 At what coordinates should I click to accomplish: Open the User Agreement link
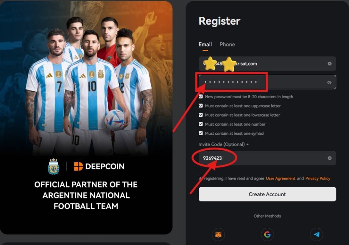(280, 178)
